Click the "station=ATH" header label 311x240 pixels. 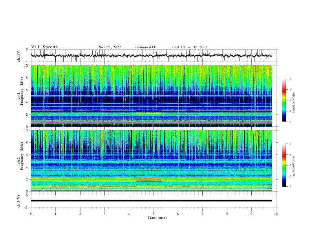146,47
